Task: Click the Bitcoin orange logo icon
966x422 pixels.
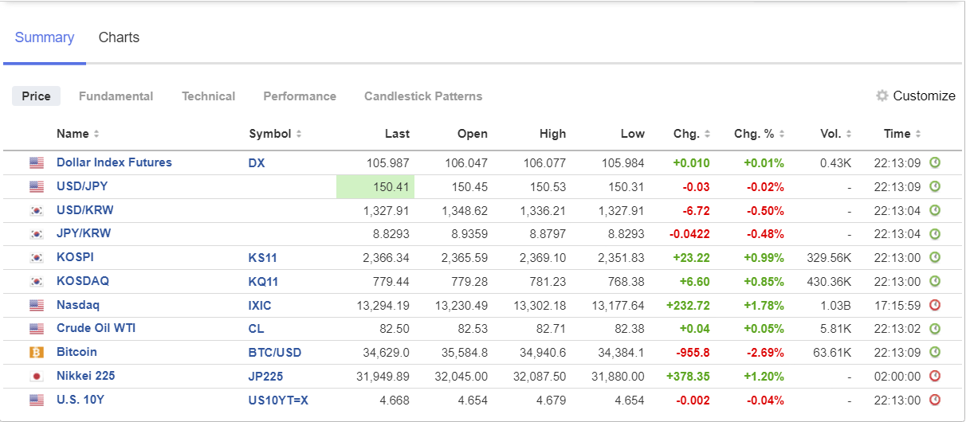Action: 37,352
